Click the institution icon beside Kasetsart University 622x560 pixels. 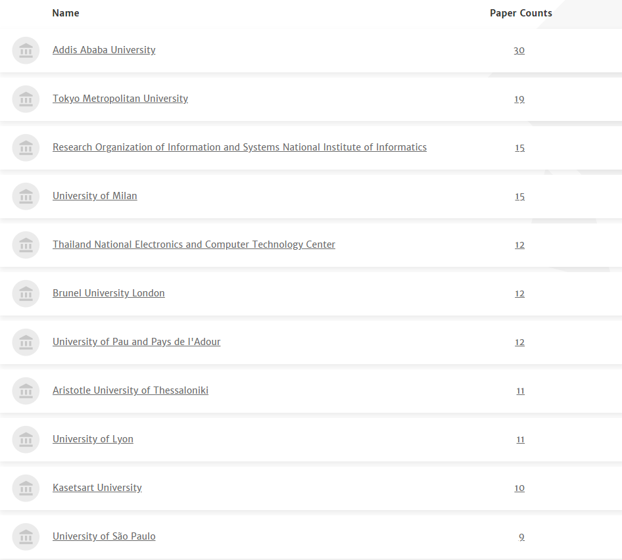pos(26,488)
